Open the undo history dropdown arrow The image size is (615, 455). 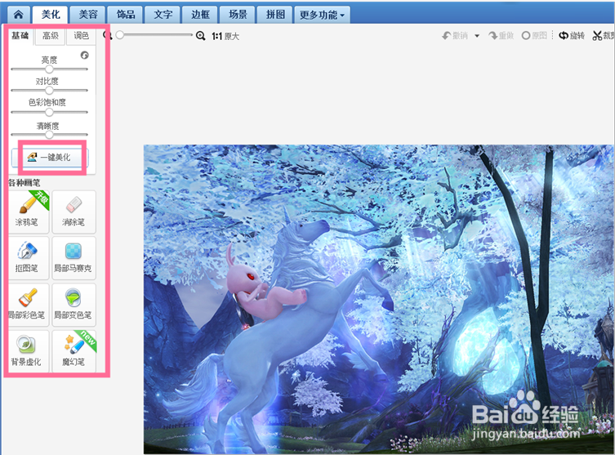tap(477, 36)
